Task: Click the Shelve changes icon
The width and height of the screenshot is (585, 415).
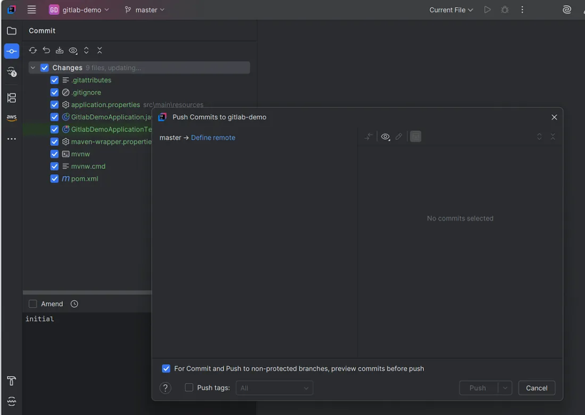Action: (59, 50)
